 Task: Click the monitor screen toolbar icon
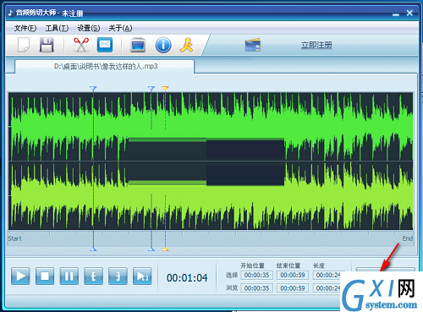coord(138,45)
